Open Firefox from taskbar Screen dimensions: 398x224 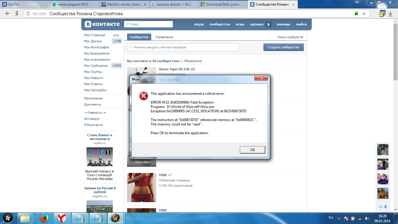(43, 218)
